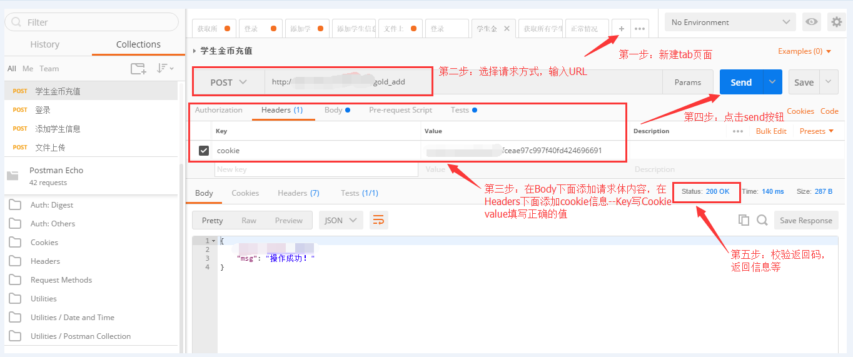Open the JSON format dropdown
Image resolution: width=853 pixels, height=357 pixels.
(341, 220)
